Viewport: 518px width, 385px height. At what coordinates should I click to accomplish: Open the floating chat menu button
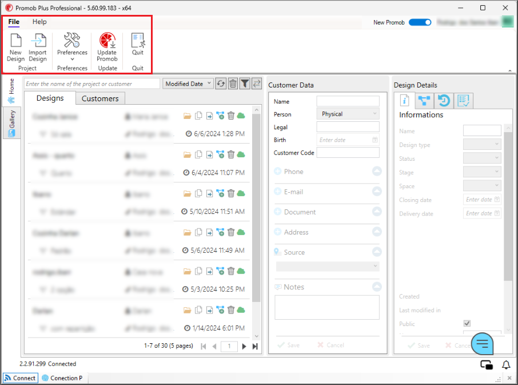pos(483,344)
